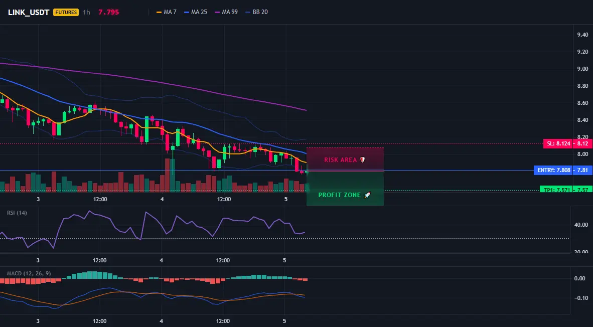
Task: Select the LINK_USDT symbol title
Action: [x=29, y=12]
